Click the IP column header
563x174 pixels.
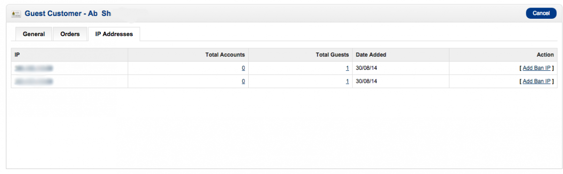69,55
